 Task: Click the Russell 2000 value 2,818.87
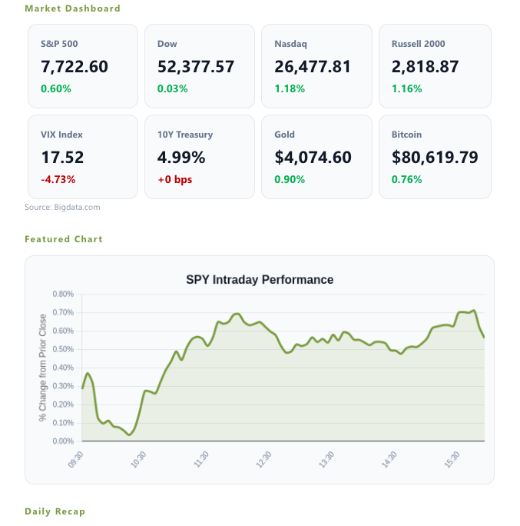coord(425,67)
